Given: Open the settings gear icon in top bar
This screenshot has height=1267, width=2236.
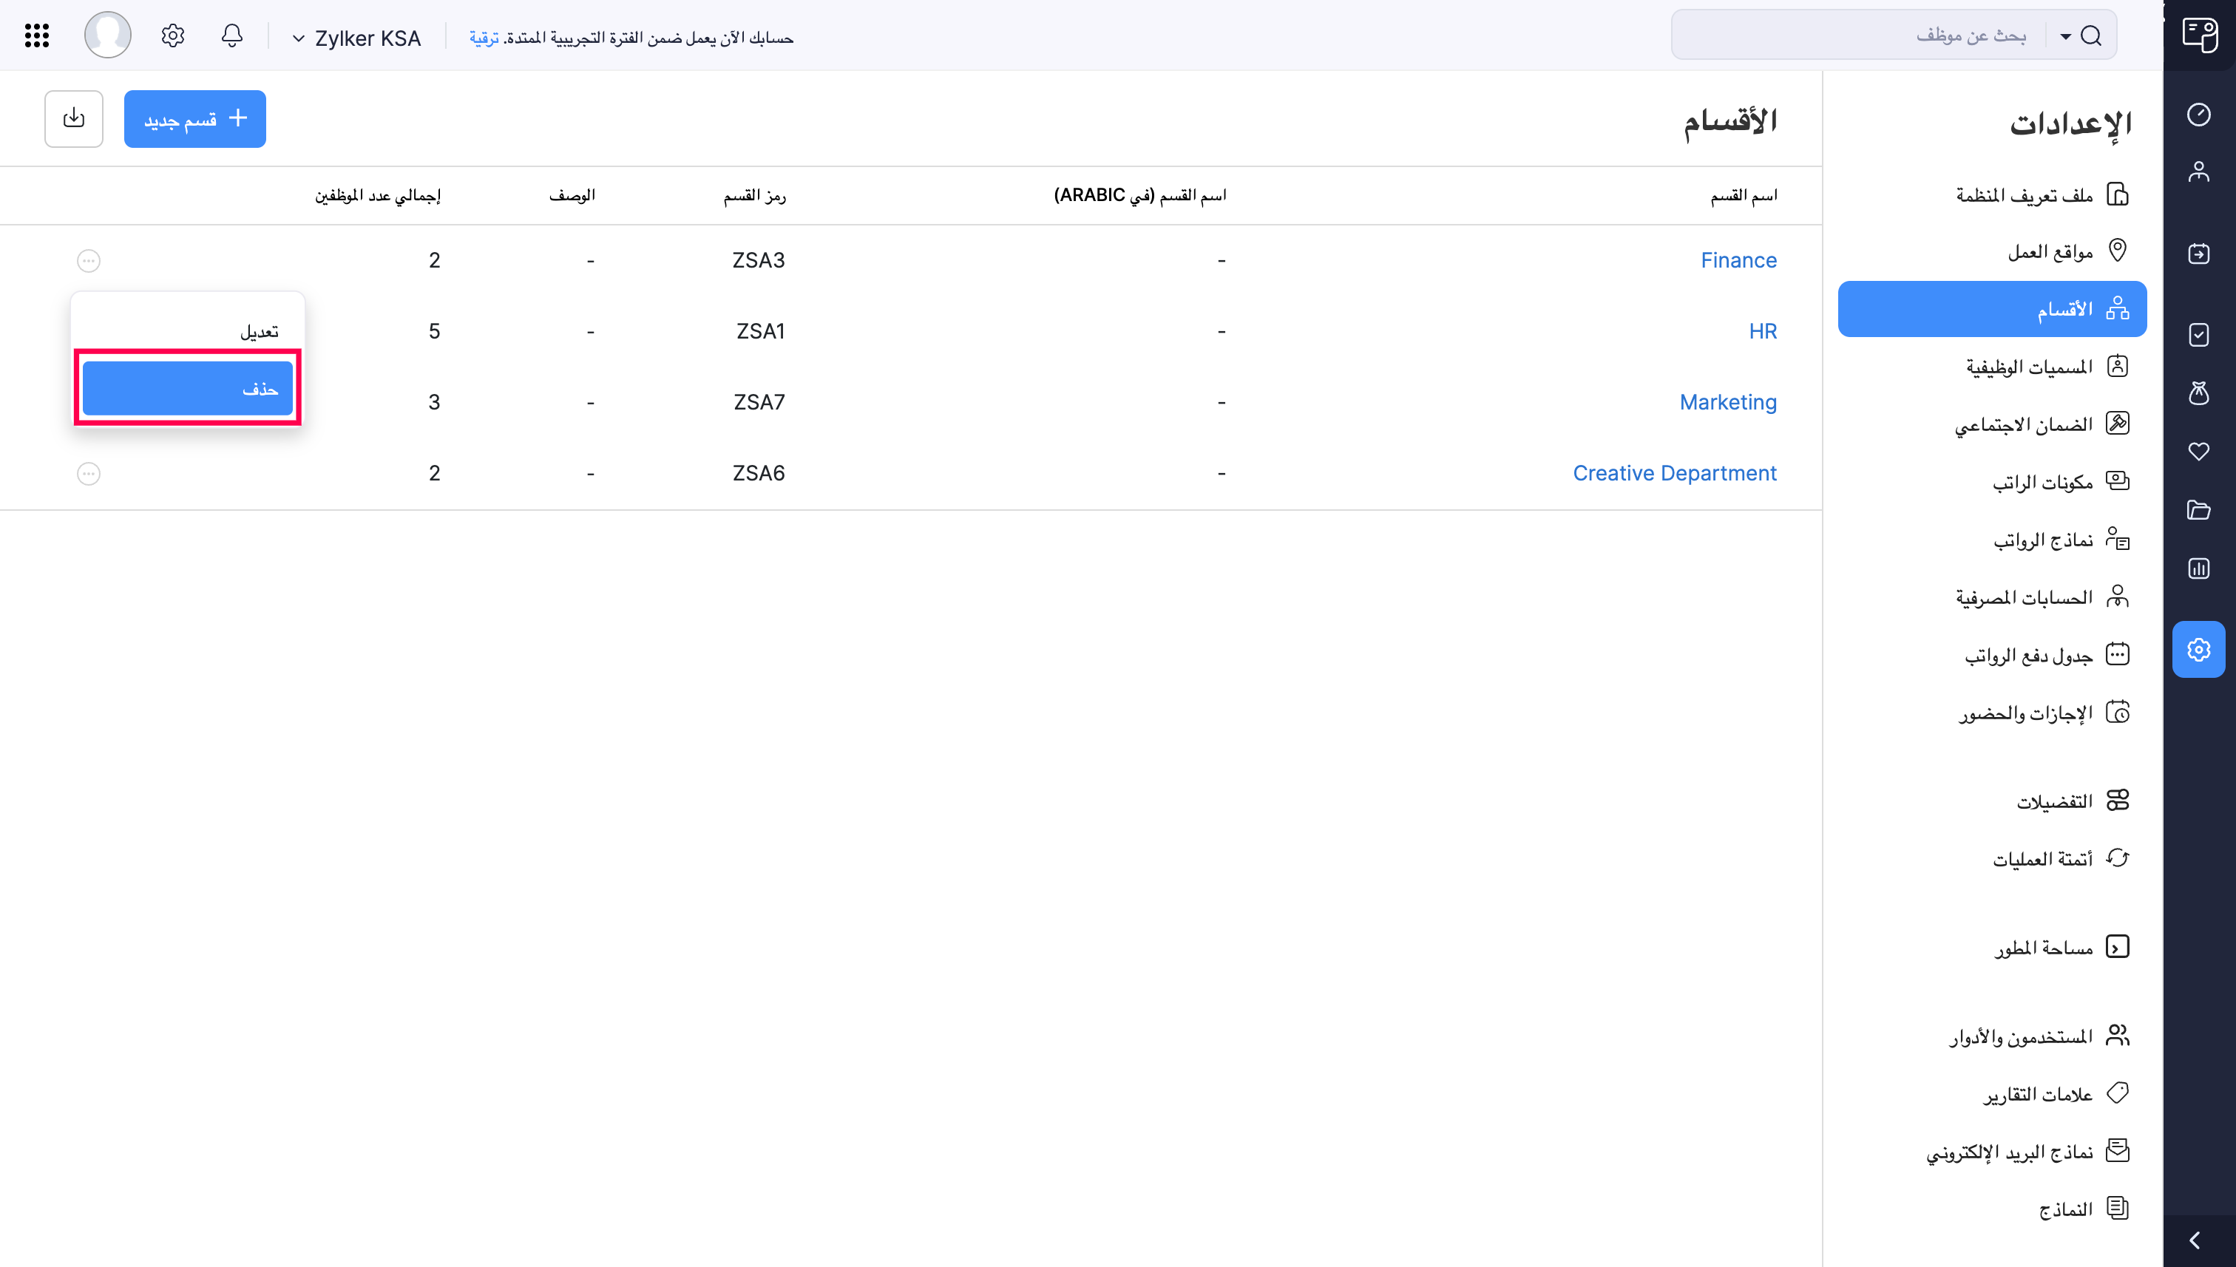Looking at the screenshot, I should pyautogui.click(x=172, y=35).
